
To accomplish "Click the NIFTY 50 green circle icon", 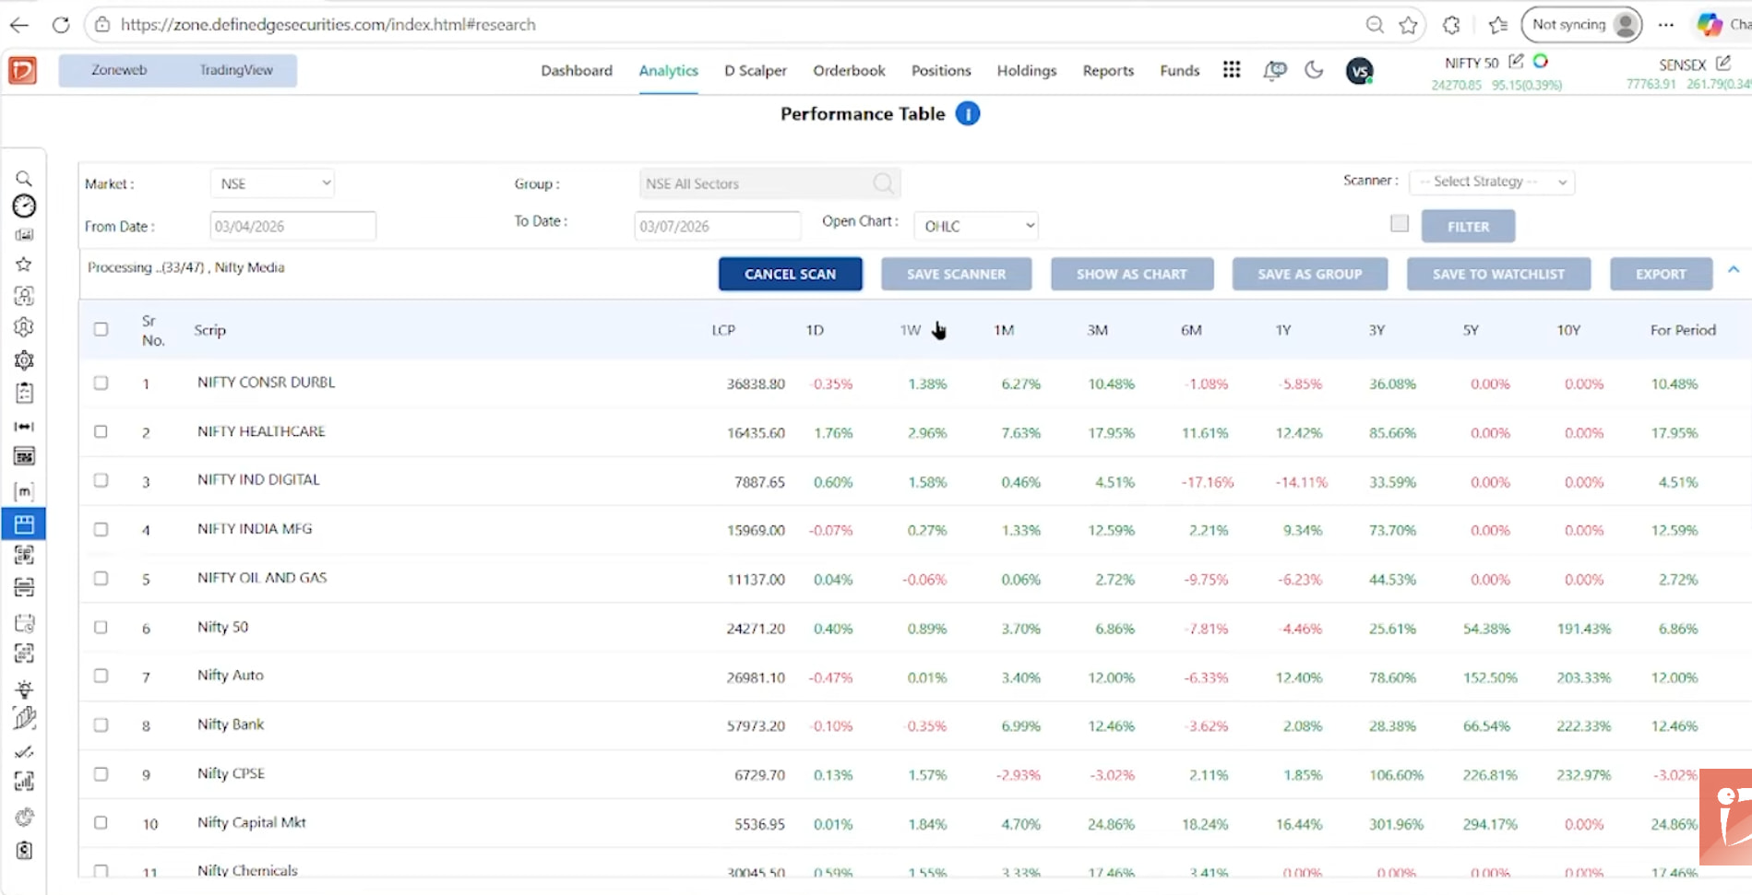I will click(x=1541, y=61).
